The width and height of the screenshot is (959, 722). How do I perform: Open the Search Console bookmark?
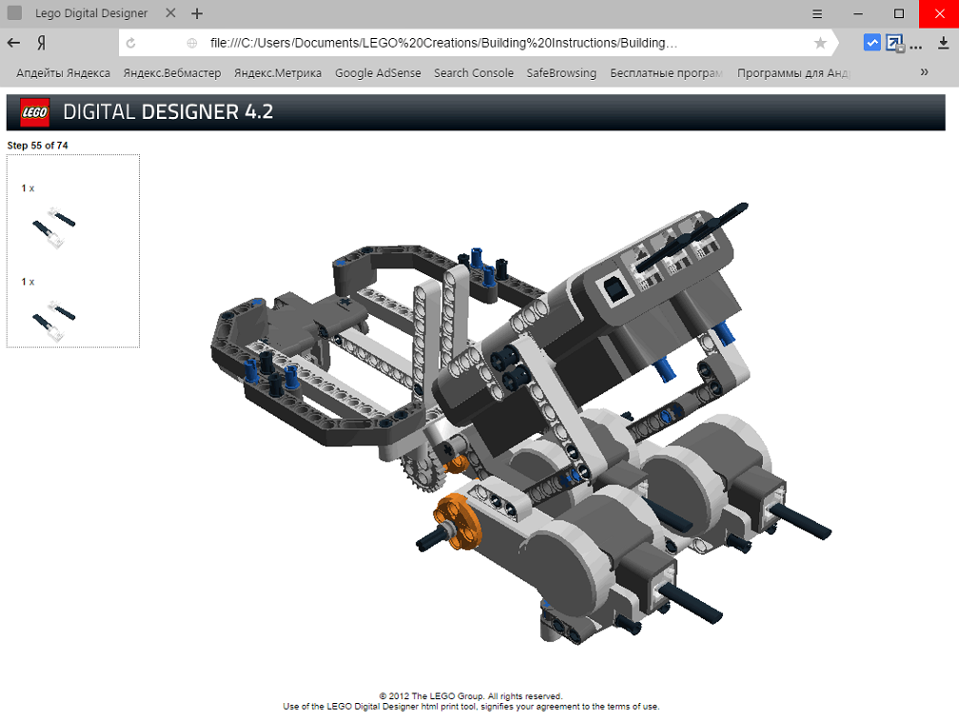click(474, 72)
